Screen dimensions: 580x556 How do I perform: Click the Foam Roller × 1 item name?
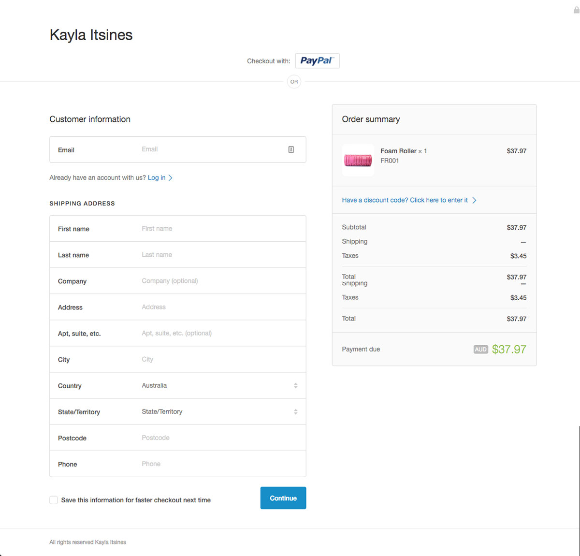click(x=404, y=151)
